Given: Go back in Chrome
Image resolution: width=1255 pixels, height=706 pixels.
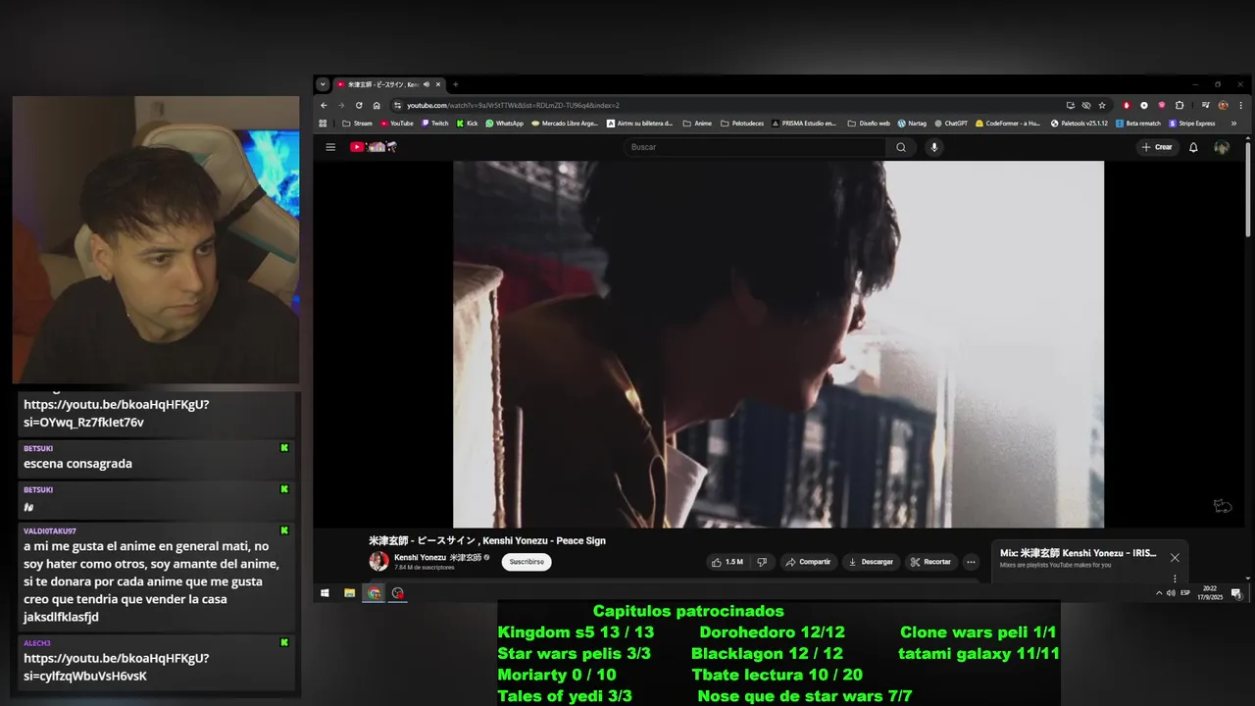Looking at the screenshot, I should point(324,105).
